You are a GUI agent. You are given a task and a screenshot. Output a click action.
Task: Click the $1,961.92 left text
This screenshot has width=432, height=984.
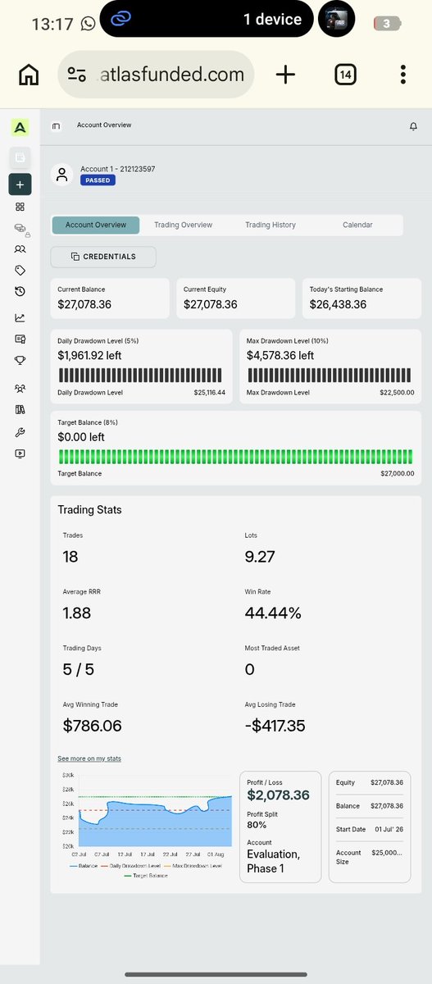click(91, 356)
